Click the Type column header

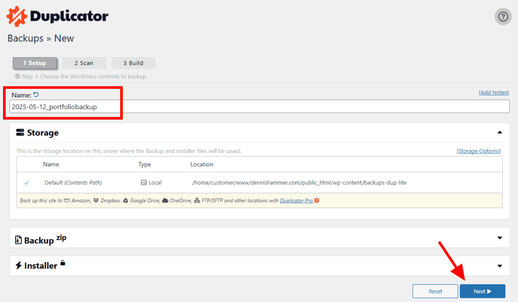(145, 164)
